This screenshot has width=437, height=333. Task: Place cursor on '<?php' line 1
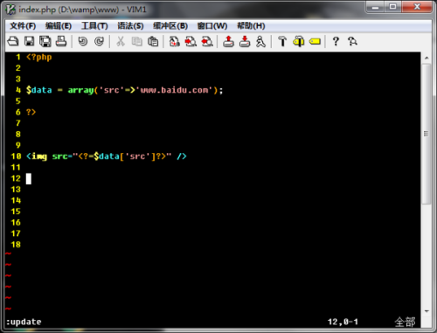pos(39,57)
